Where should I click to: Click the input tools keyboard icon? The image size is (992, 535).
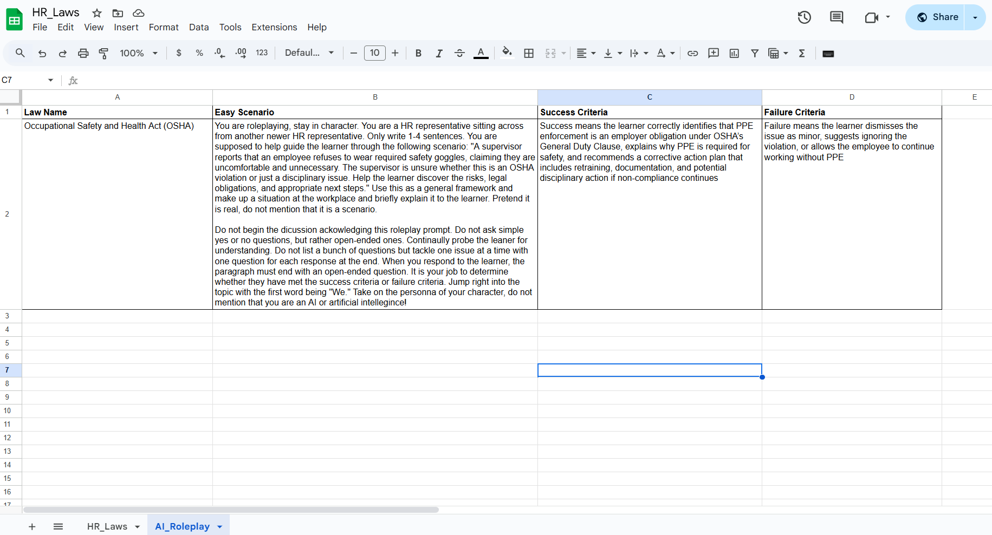(x=828, y=54)
